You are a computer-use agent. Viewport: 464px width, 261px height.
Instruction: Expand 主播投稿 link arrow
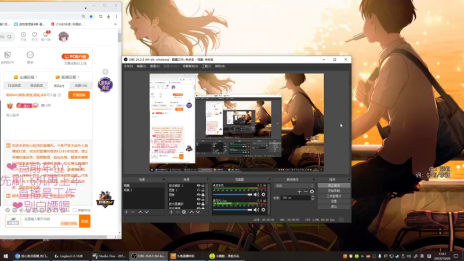[x=37, y=77]
